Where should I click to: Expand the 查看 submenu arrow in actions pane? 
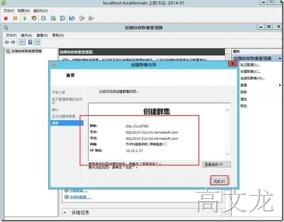coord(280,85)
